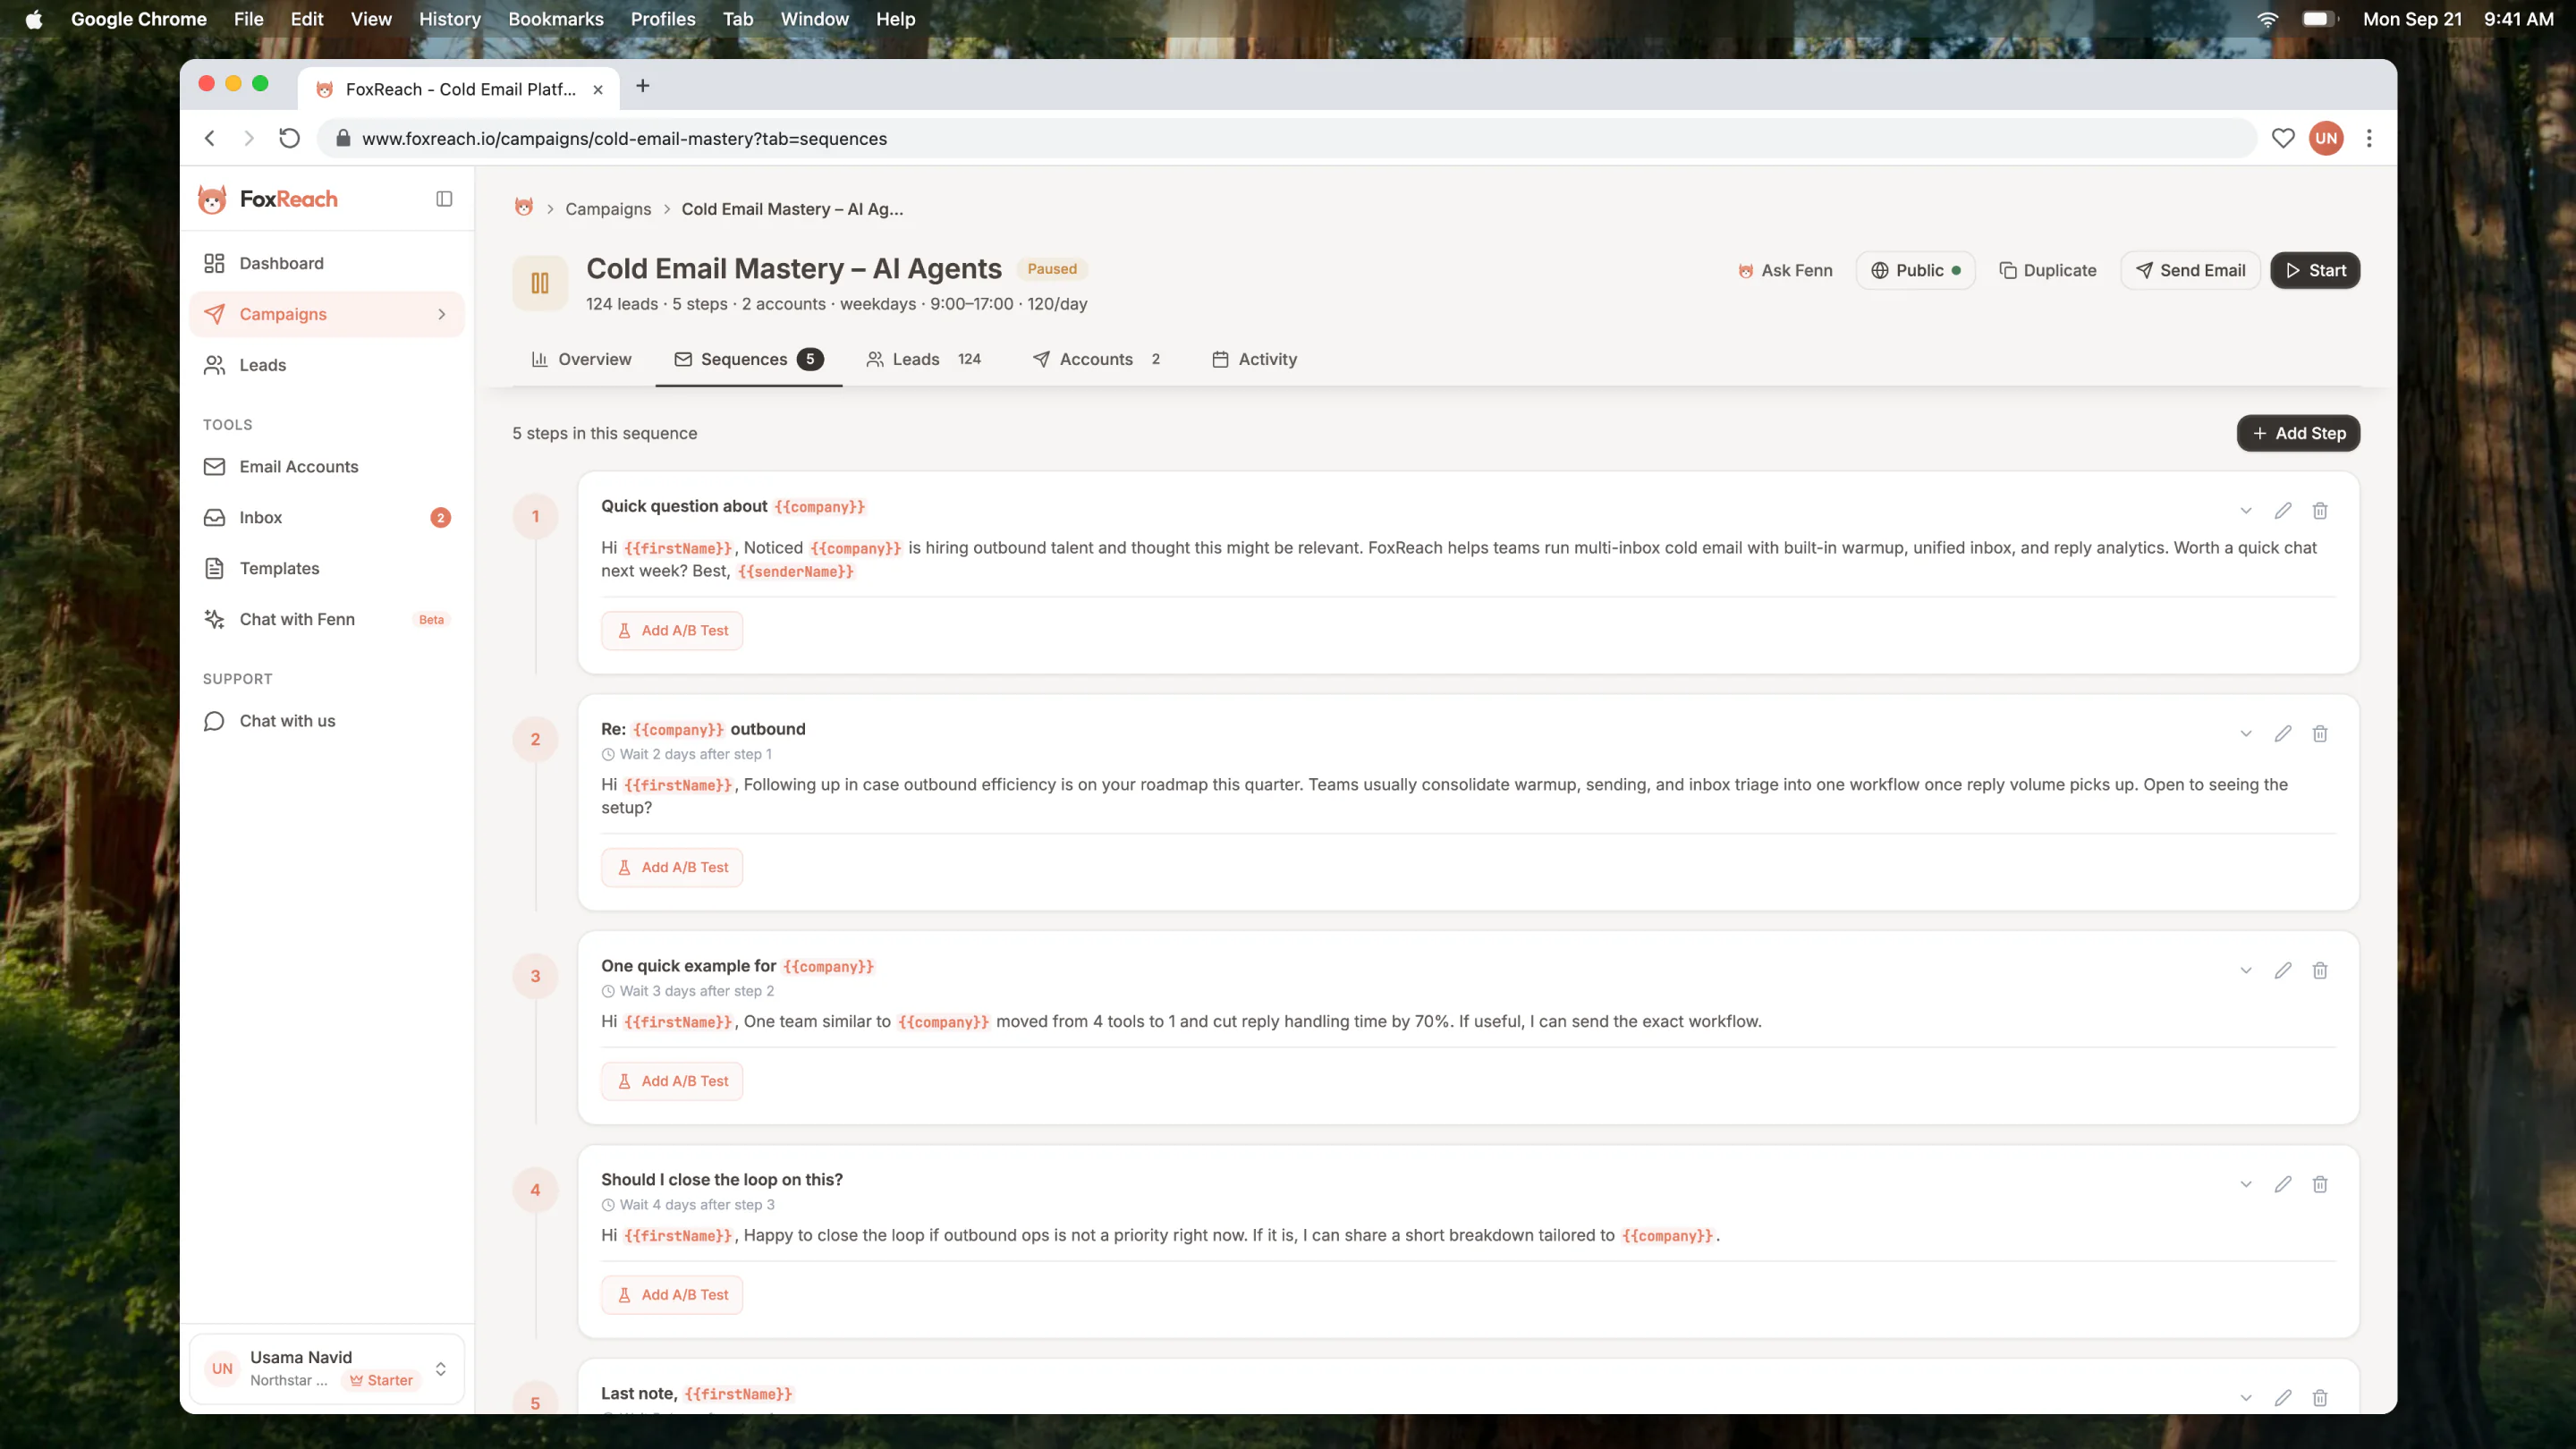Image resolution: width=2576 pixels, height=1449 pixels.
Task: Open a new browser tab
Action: click(x=643, y=86)
